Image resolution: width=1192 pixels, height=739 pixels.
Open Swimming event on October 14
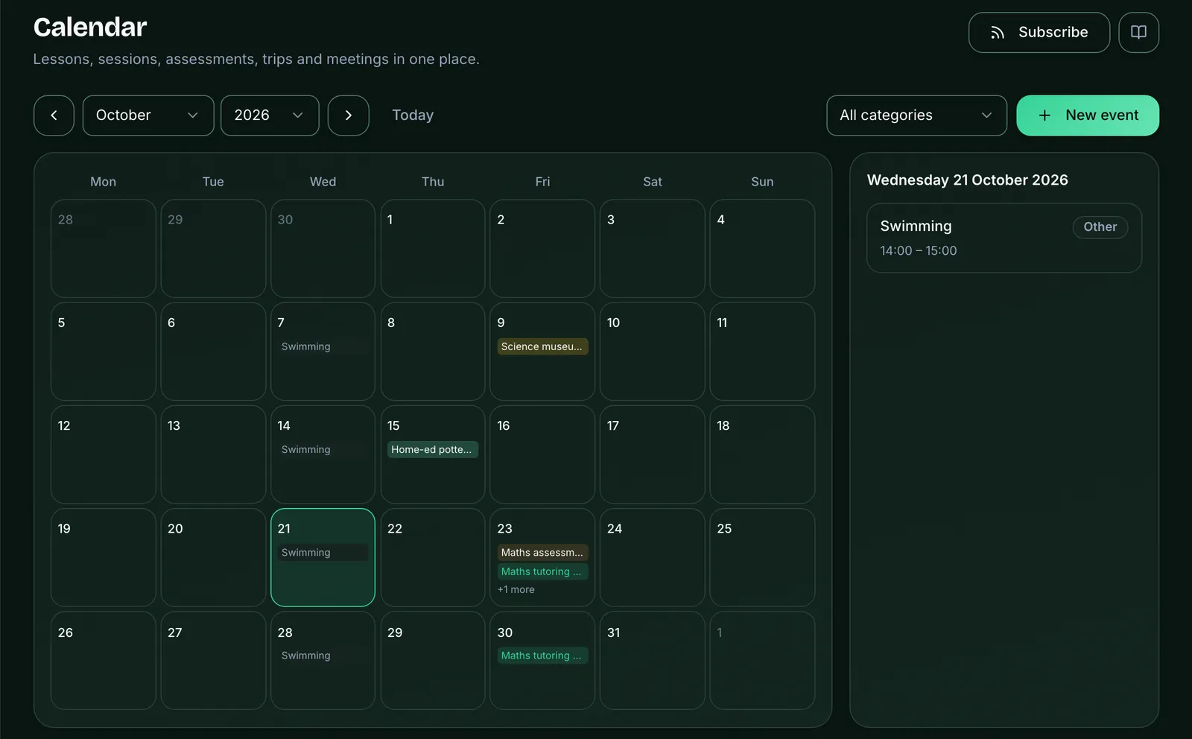[323, 449]
